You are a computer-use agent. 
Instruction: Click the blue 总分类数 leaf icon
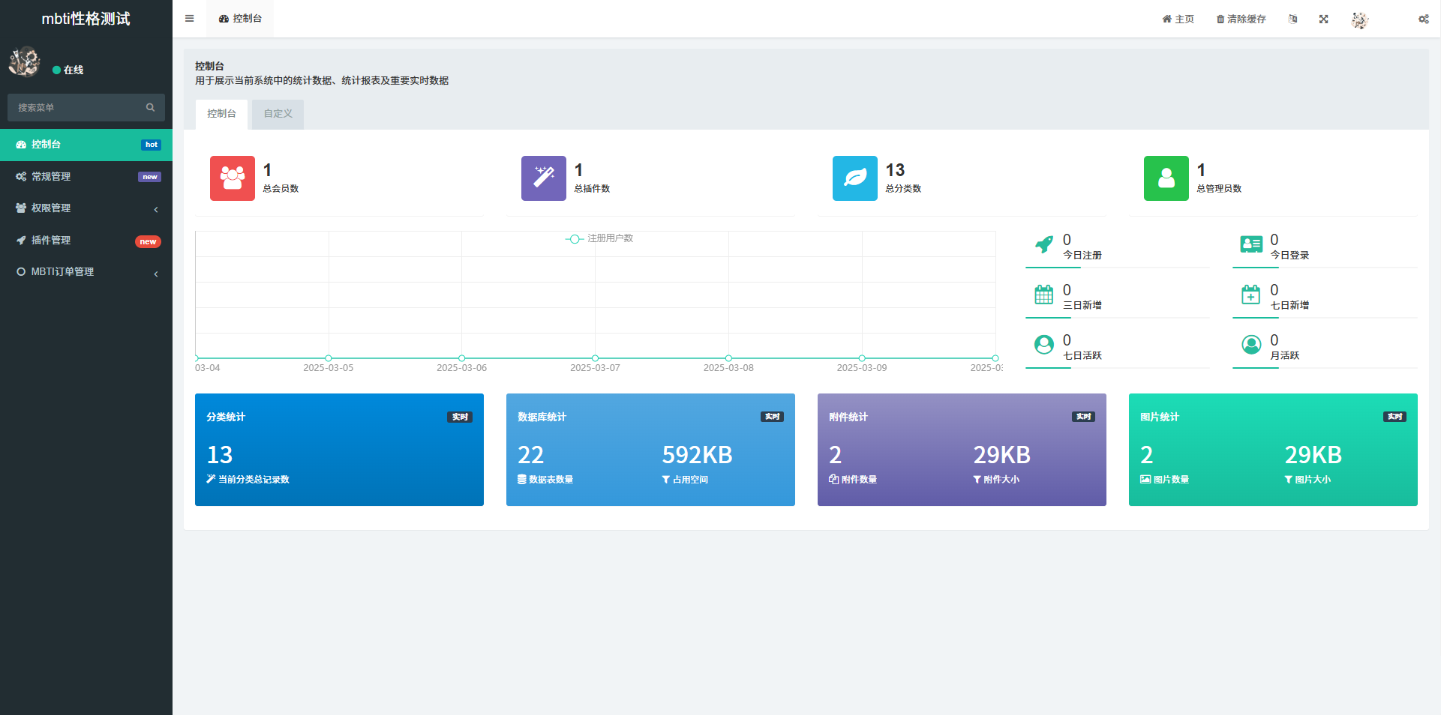[x=855, y=178]
